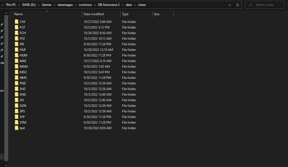Image resolution: width=288 pixels, height=167 pixels.
Task: Select the SHD folder icon
Action: point(17,95)
